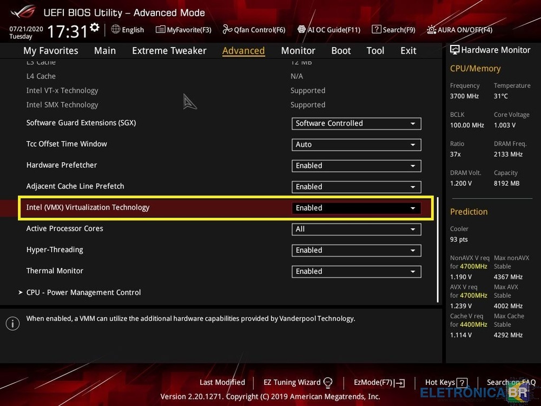Switch to the Boot tab
This screenshot has width=541, height=406.
click(x=341, y=50)
